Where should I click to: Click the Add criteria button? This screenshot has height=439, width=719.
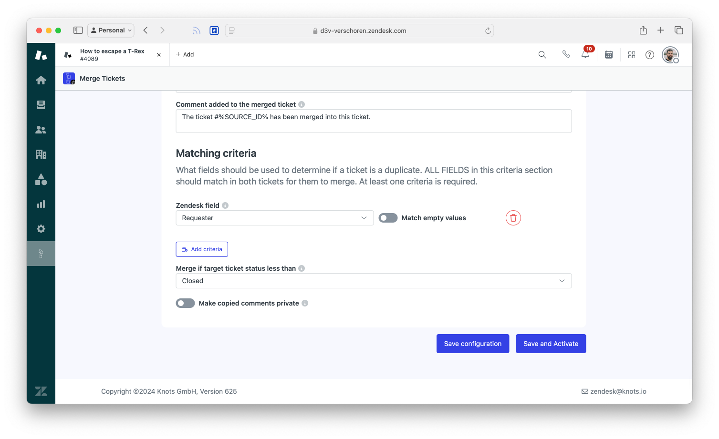pos(202,249)
